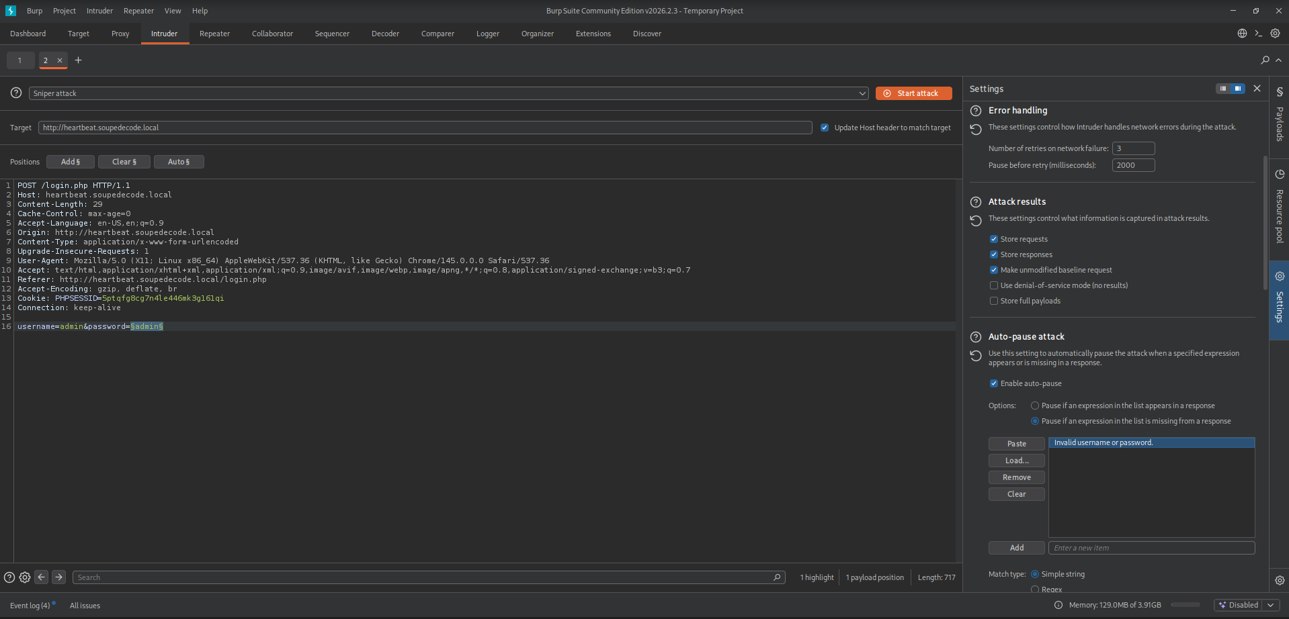
Task: Focus the number of retries on network failure field
Action: tap(1134, 148)
